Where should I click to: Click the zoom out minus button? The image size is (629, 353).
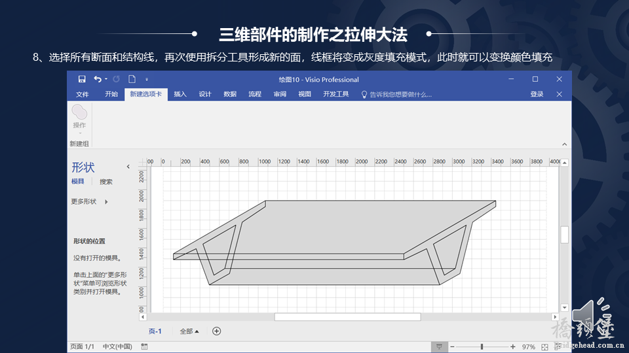click(x=453, y=346)
